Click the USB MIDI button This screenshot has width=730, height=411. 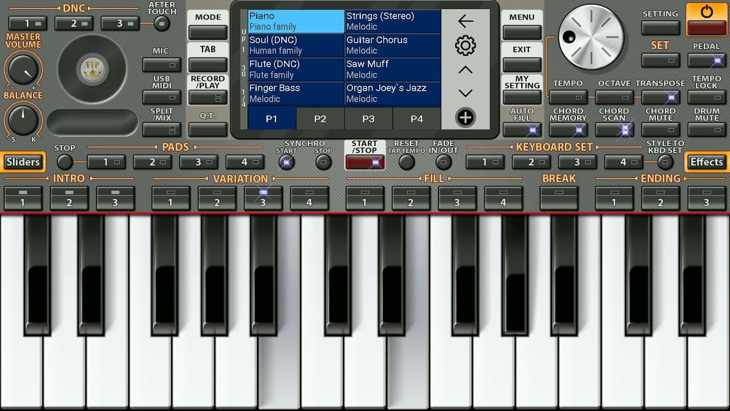coord(161,97)
